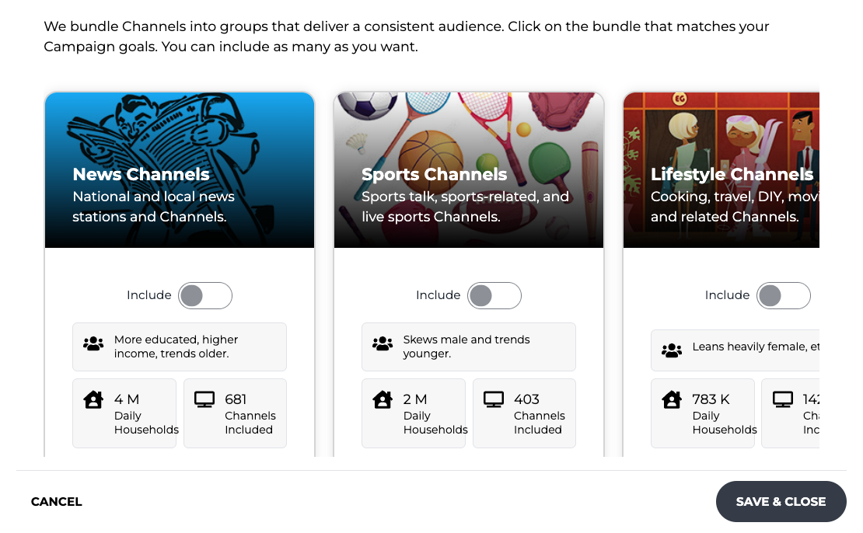This screenshot has width=863, height=533.
Task: Turn on the Sports Channels Include switch
Action: 494,296
